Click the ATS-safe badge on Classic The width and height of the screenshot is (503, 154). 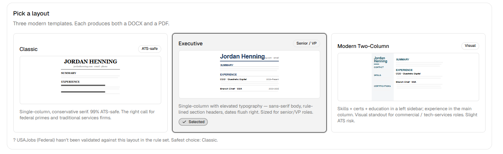[149, 49]
